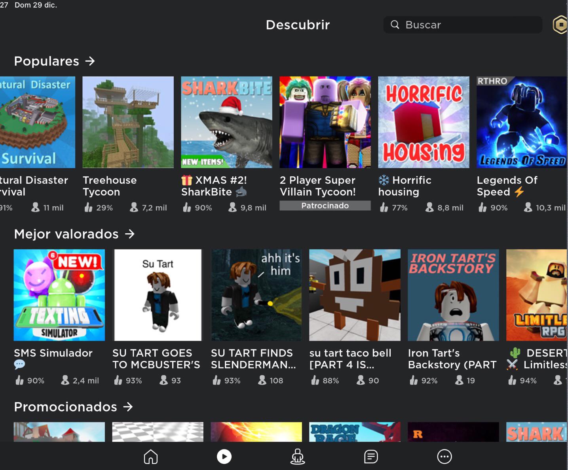This screenshot has width=568, height=470.
Task: Select the Dragon Rage promoted game thumbnail
Action: (x=355, y=432)
